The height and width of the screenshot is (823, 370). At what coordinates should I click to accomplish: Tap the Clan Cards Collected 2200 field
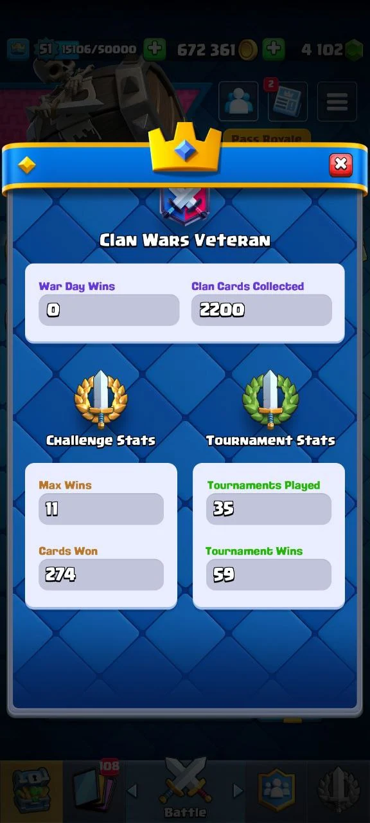point(261,310)
